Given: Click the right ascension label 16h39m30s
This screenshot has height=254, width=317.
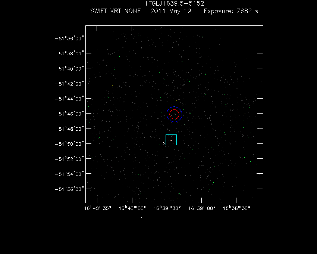Looking at the screenshot, I should (167, 208).
